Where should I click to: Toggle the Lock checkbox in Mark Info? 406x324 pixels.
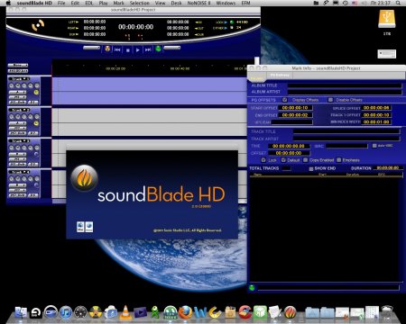263,160
